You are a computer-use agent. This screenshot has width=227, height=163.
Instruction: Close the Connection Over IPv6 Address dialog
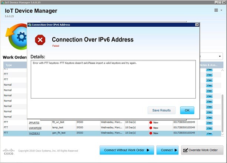point(197,24)
